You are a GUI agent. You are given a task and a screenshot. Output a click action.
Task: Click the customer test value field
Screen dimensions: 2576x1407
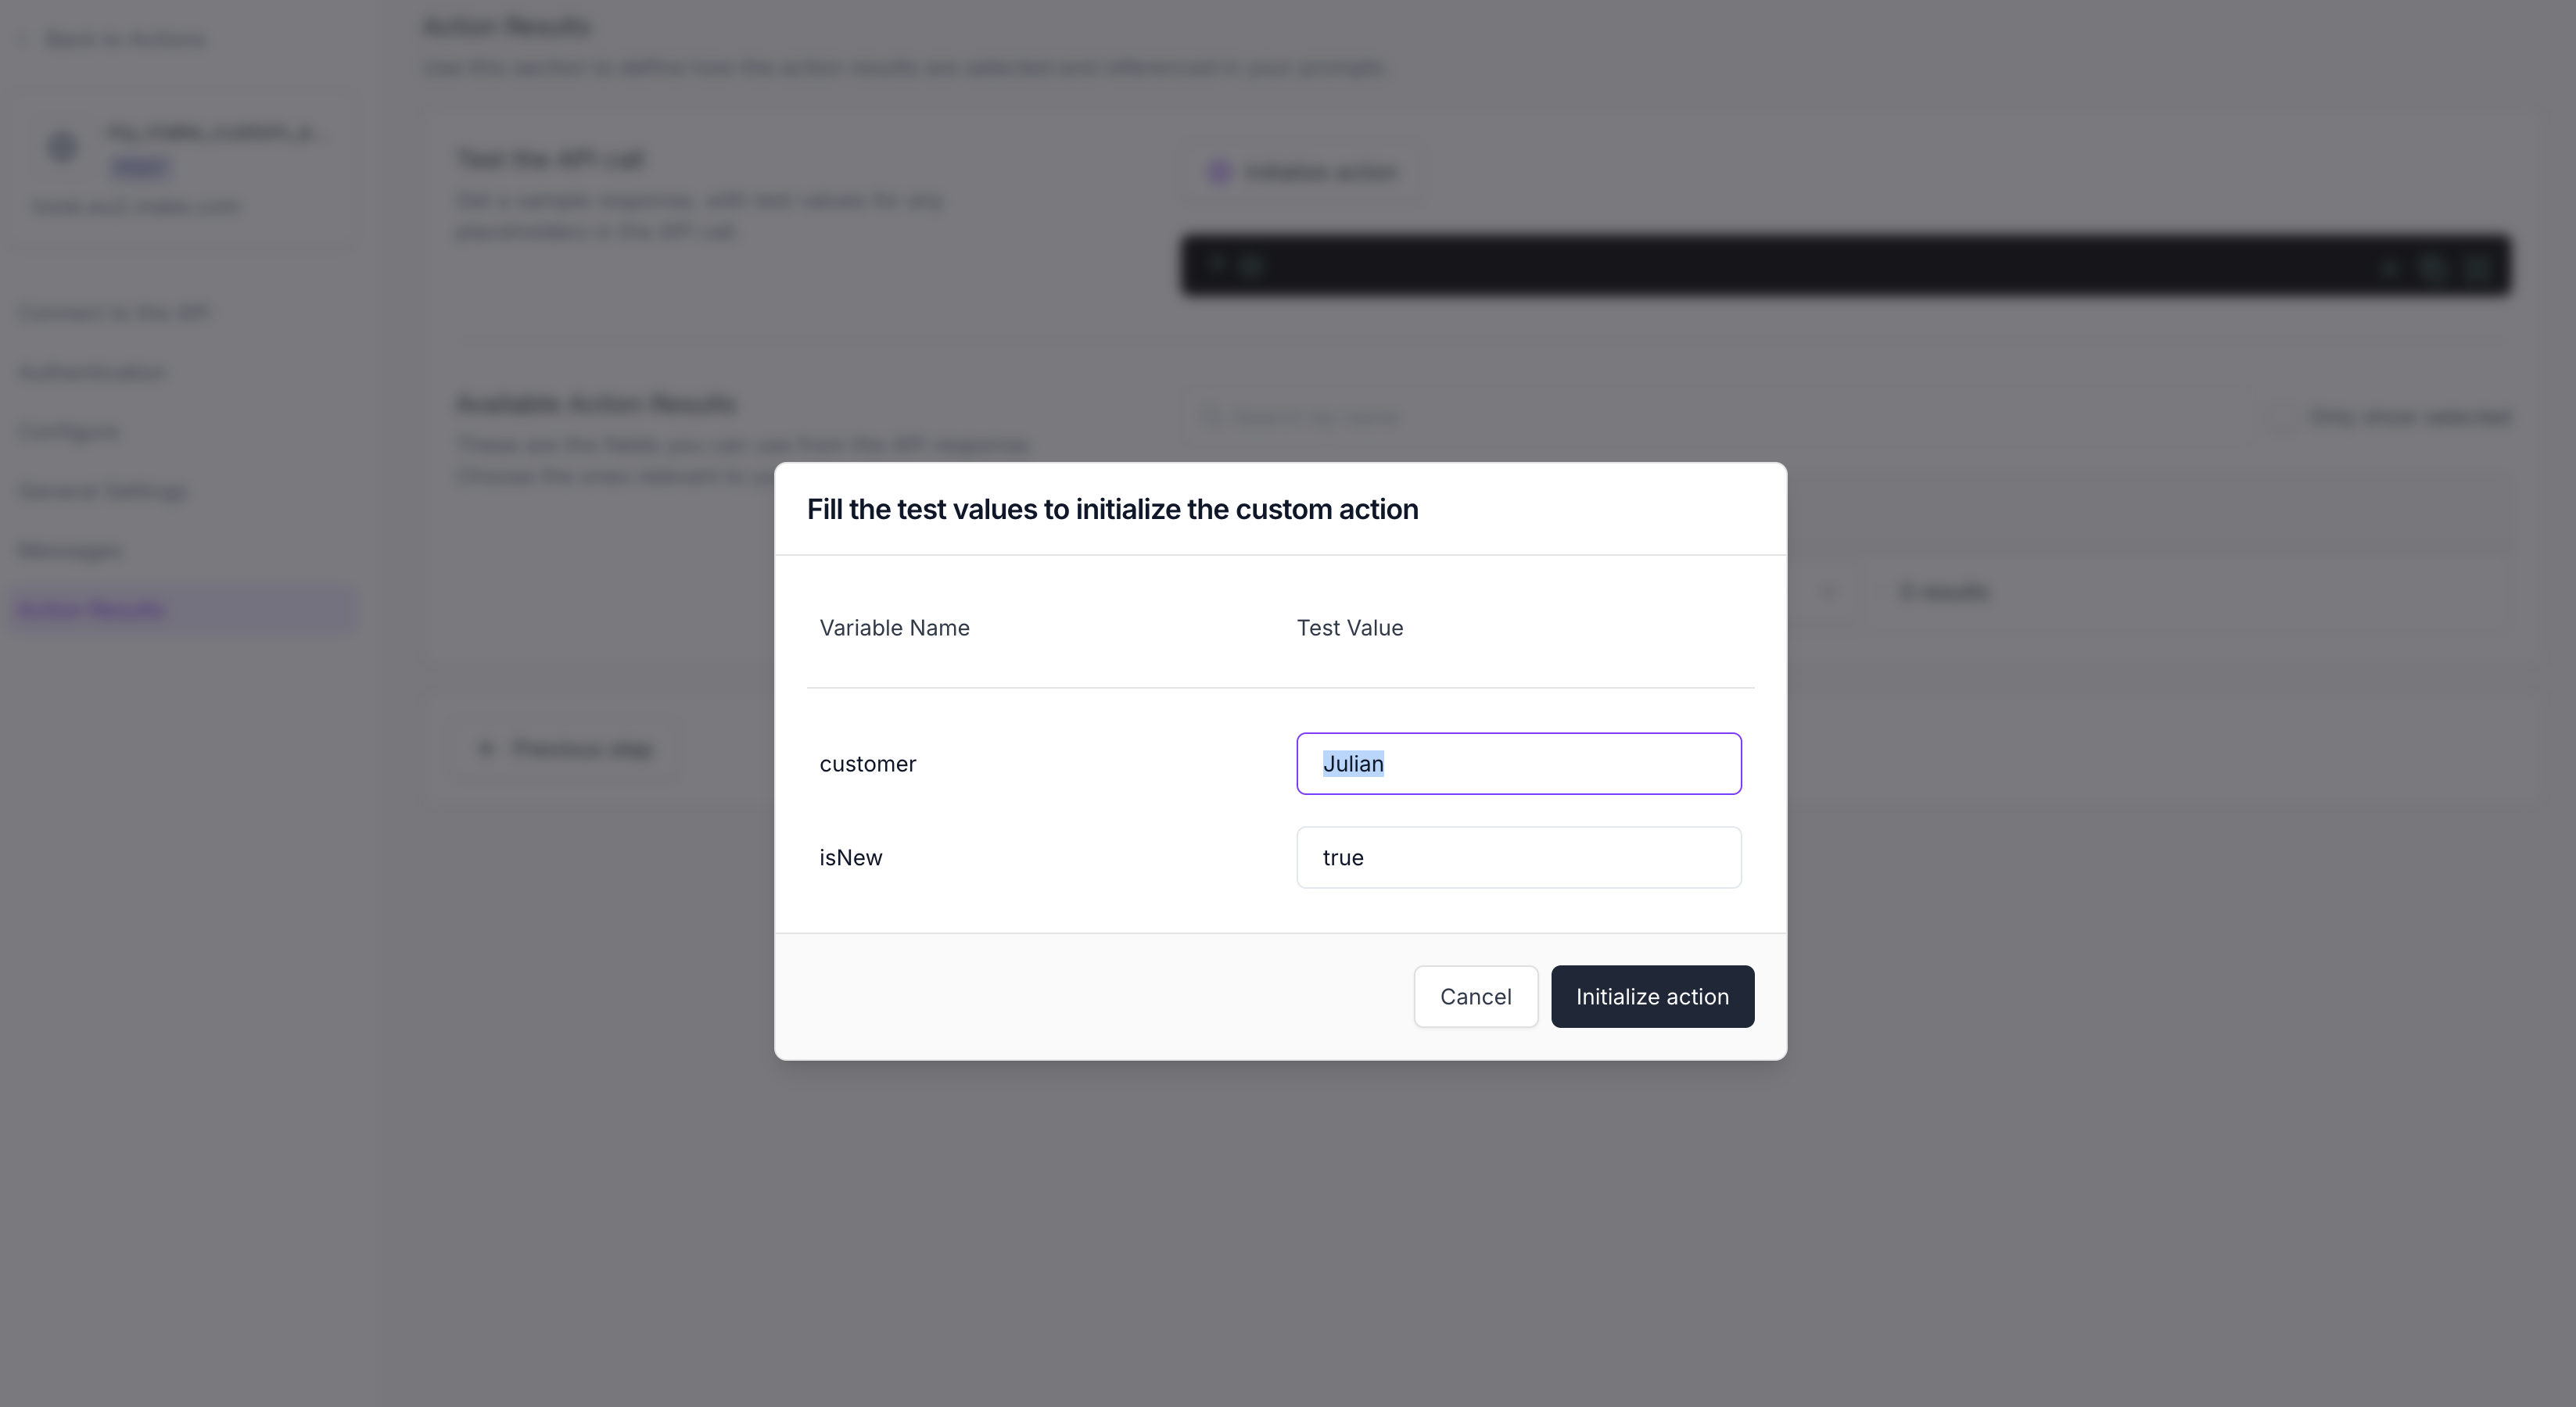click(1518, 764)
